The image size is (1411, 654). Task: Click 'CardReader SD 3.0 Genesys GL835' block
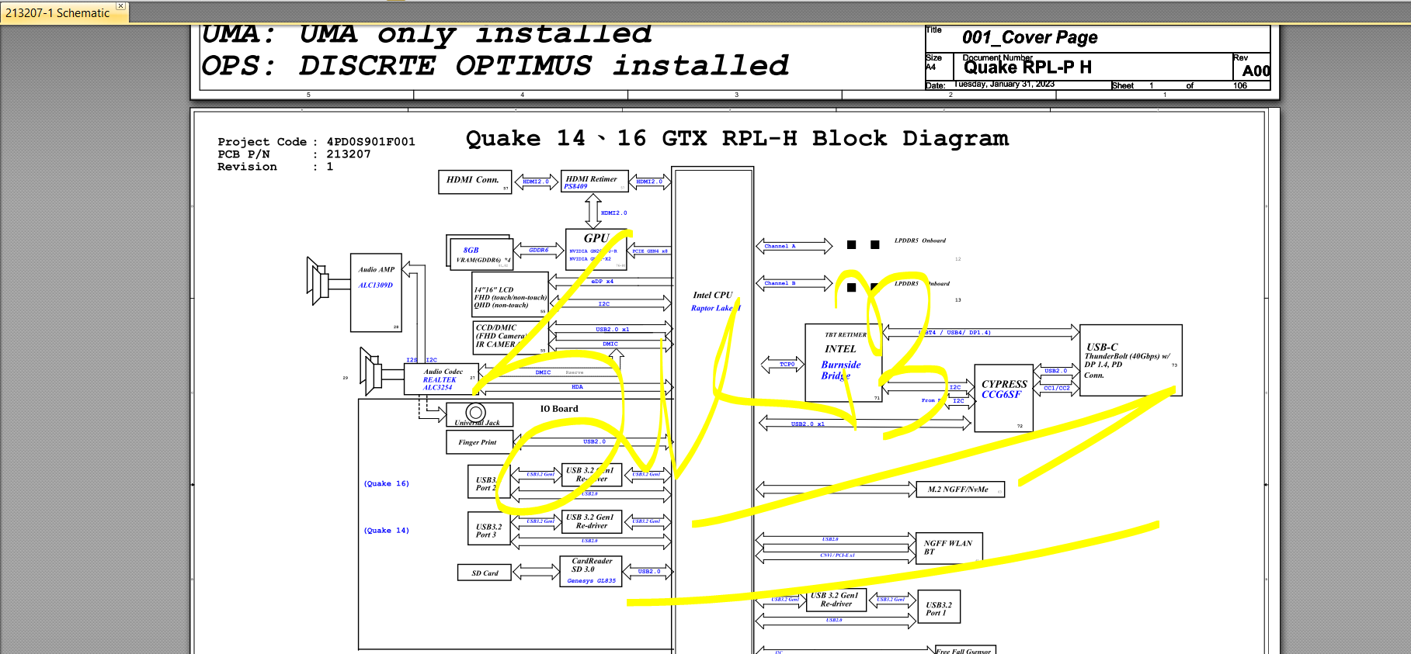[x=591, y=571]
